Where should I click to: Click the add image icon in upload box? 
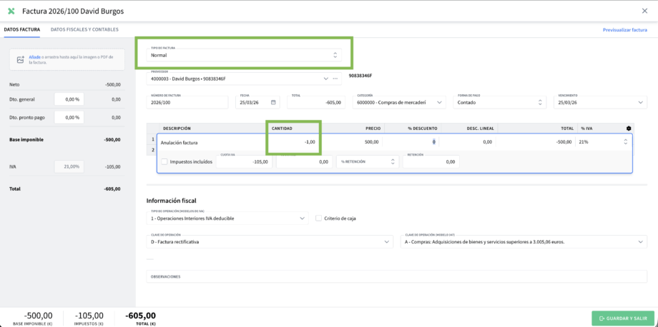click(21, 59)
